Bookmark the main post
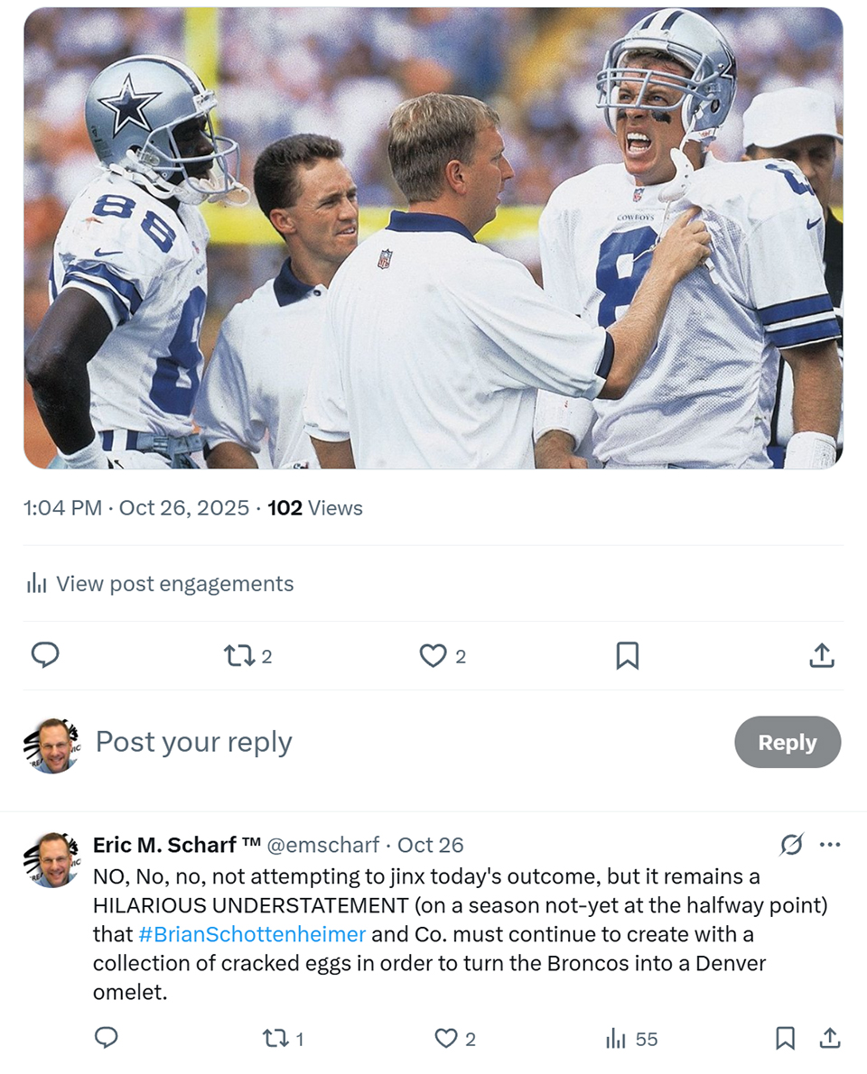Screen dimensions: 867x1074 tap(627, 656)
